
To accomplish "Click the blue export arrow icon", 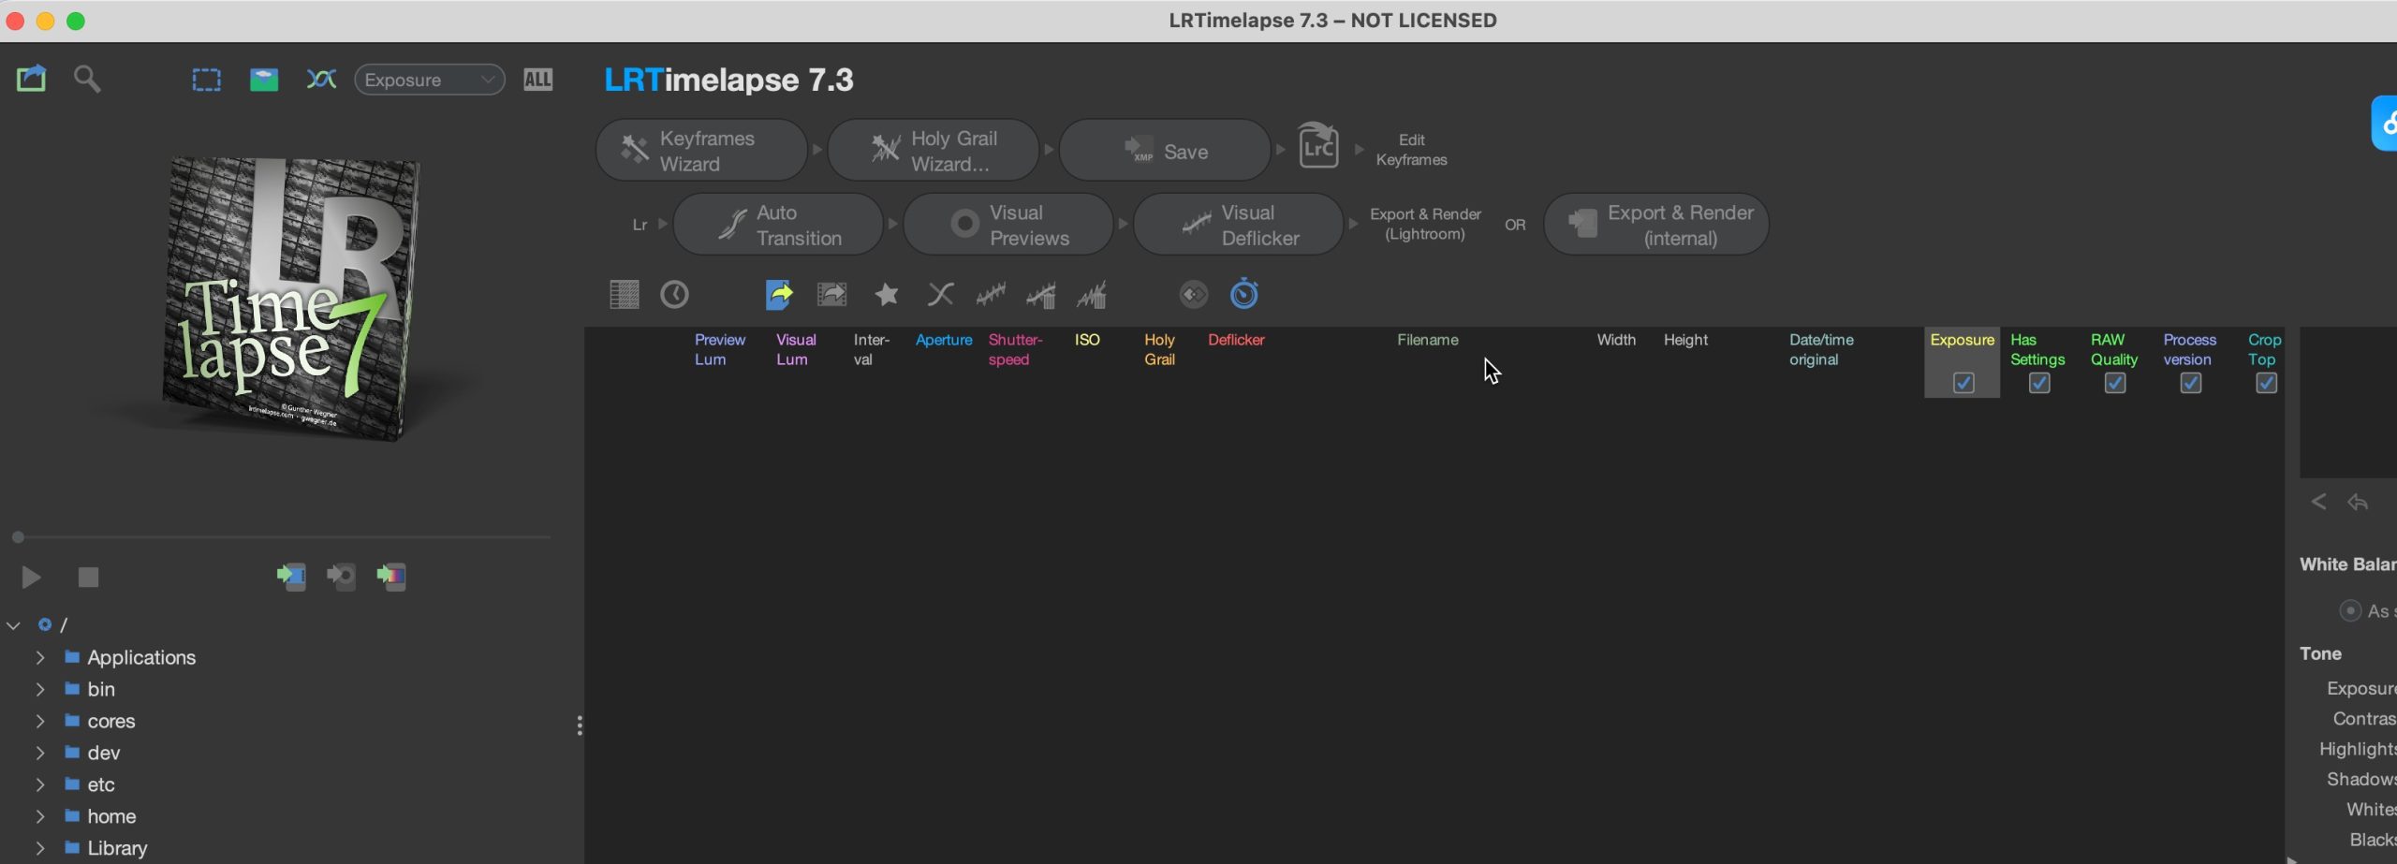I will click(779, 295).
